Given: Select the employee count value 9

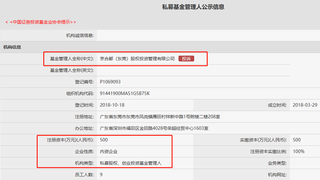Looking at the screenshot, I should (x=101, y=175).
